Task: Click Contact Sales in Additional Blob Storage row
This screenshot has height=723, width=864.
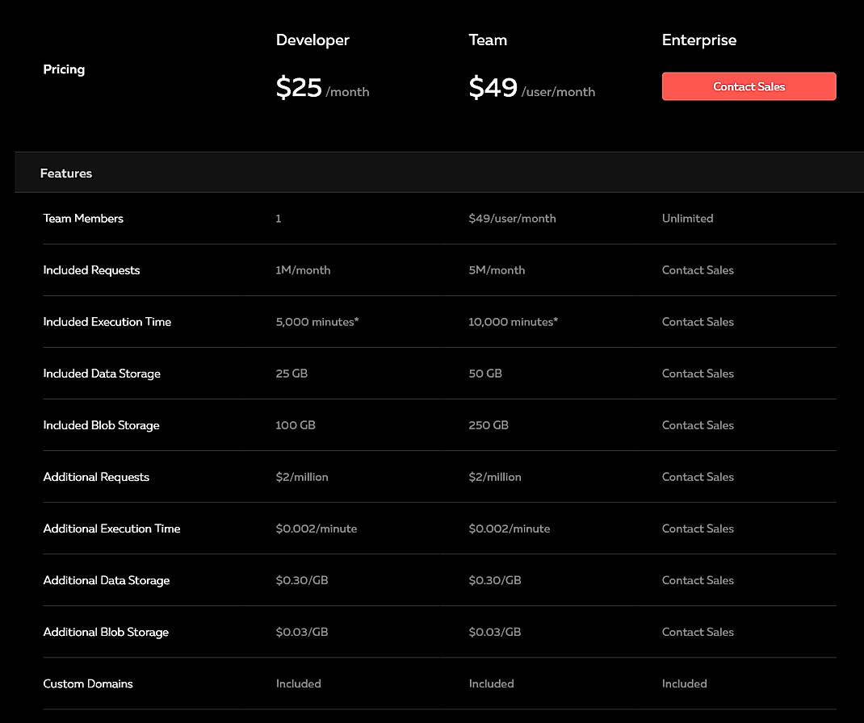Action: 698,633
